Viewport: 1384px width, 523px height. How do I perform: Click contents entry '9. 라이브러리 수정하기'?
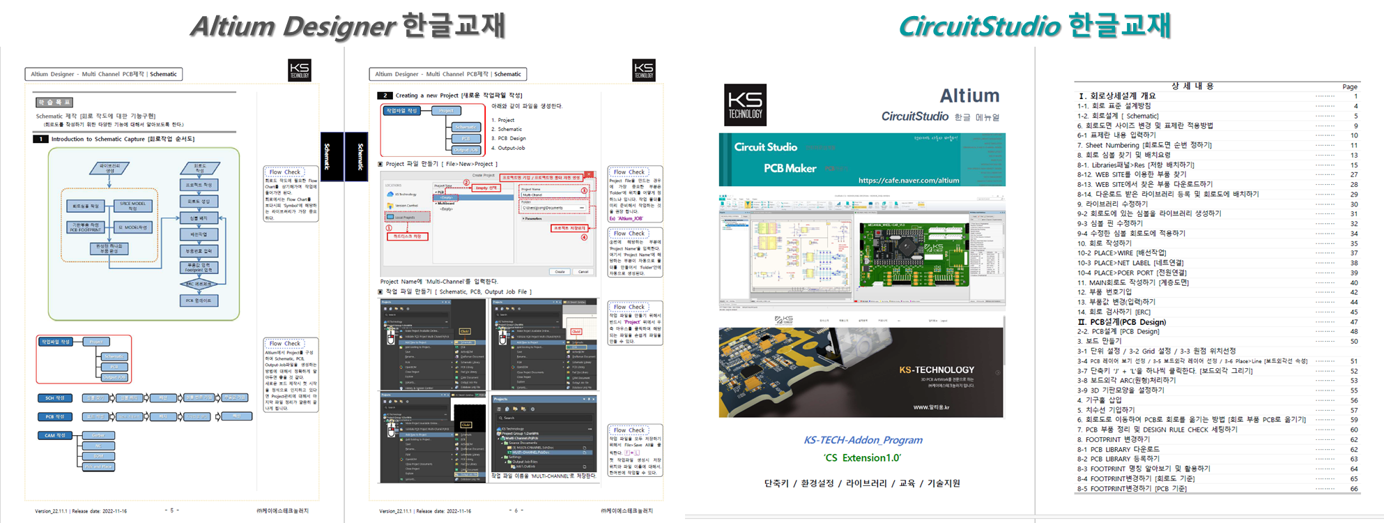(1112, 204)
